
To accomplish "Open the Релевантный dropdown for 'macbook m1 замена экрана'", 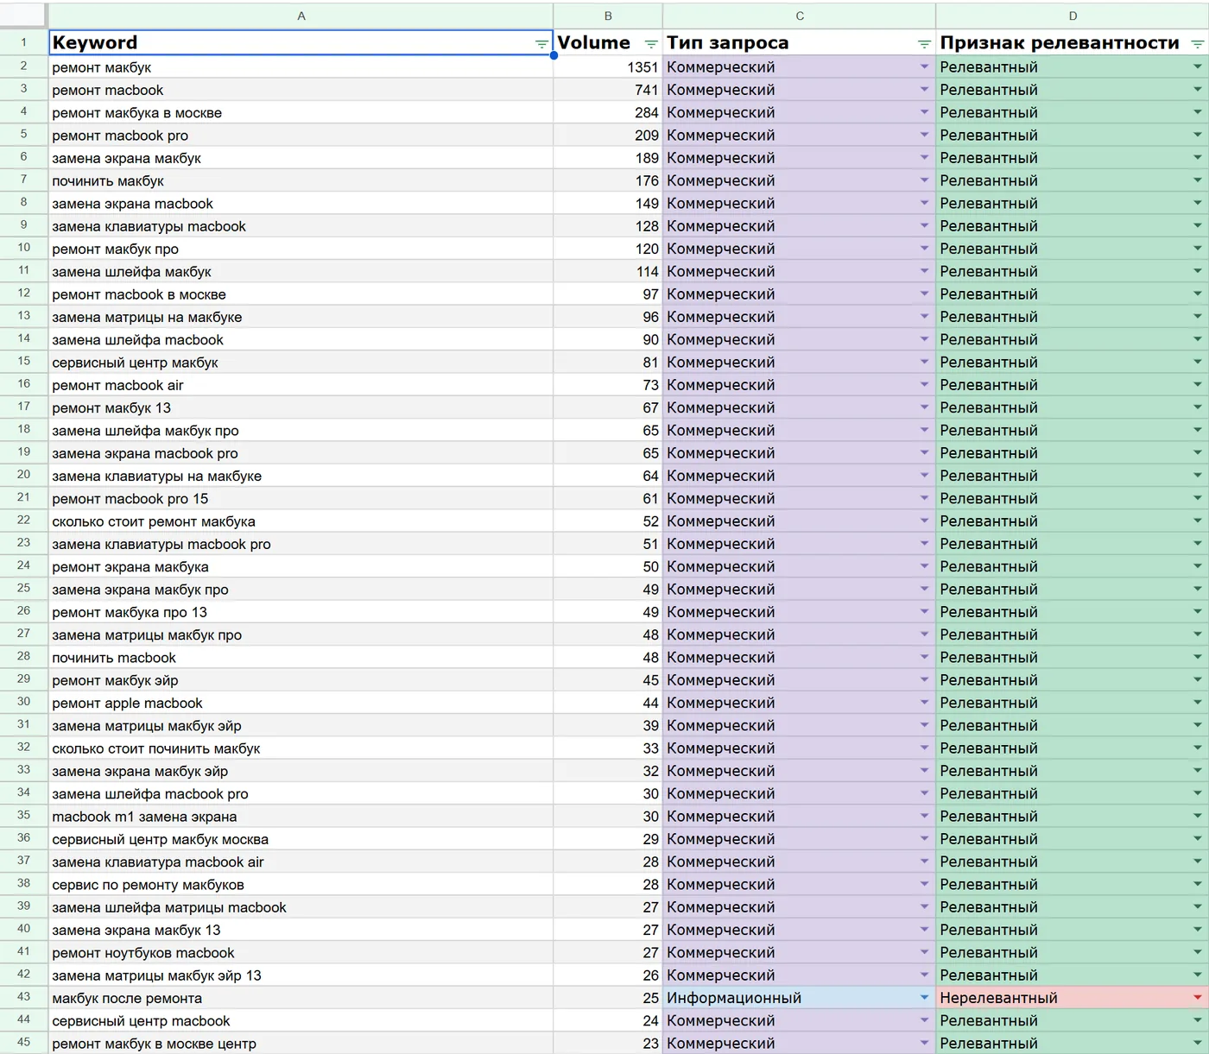I will (1198, 816).
